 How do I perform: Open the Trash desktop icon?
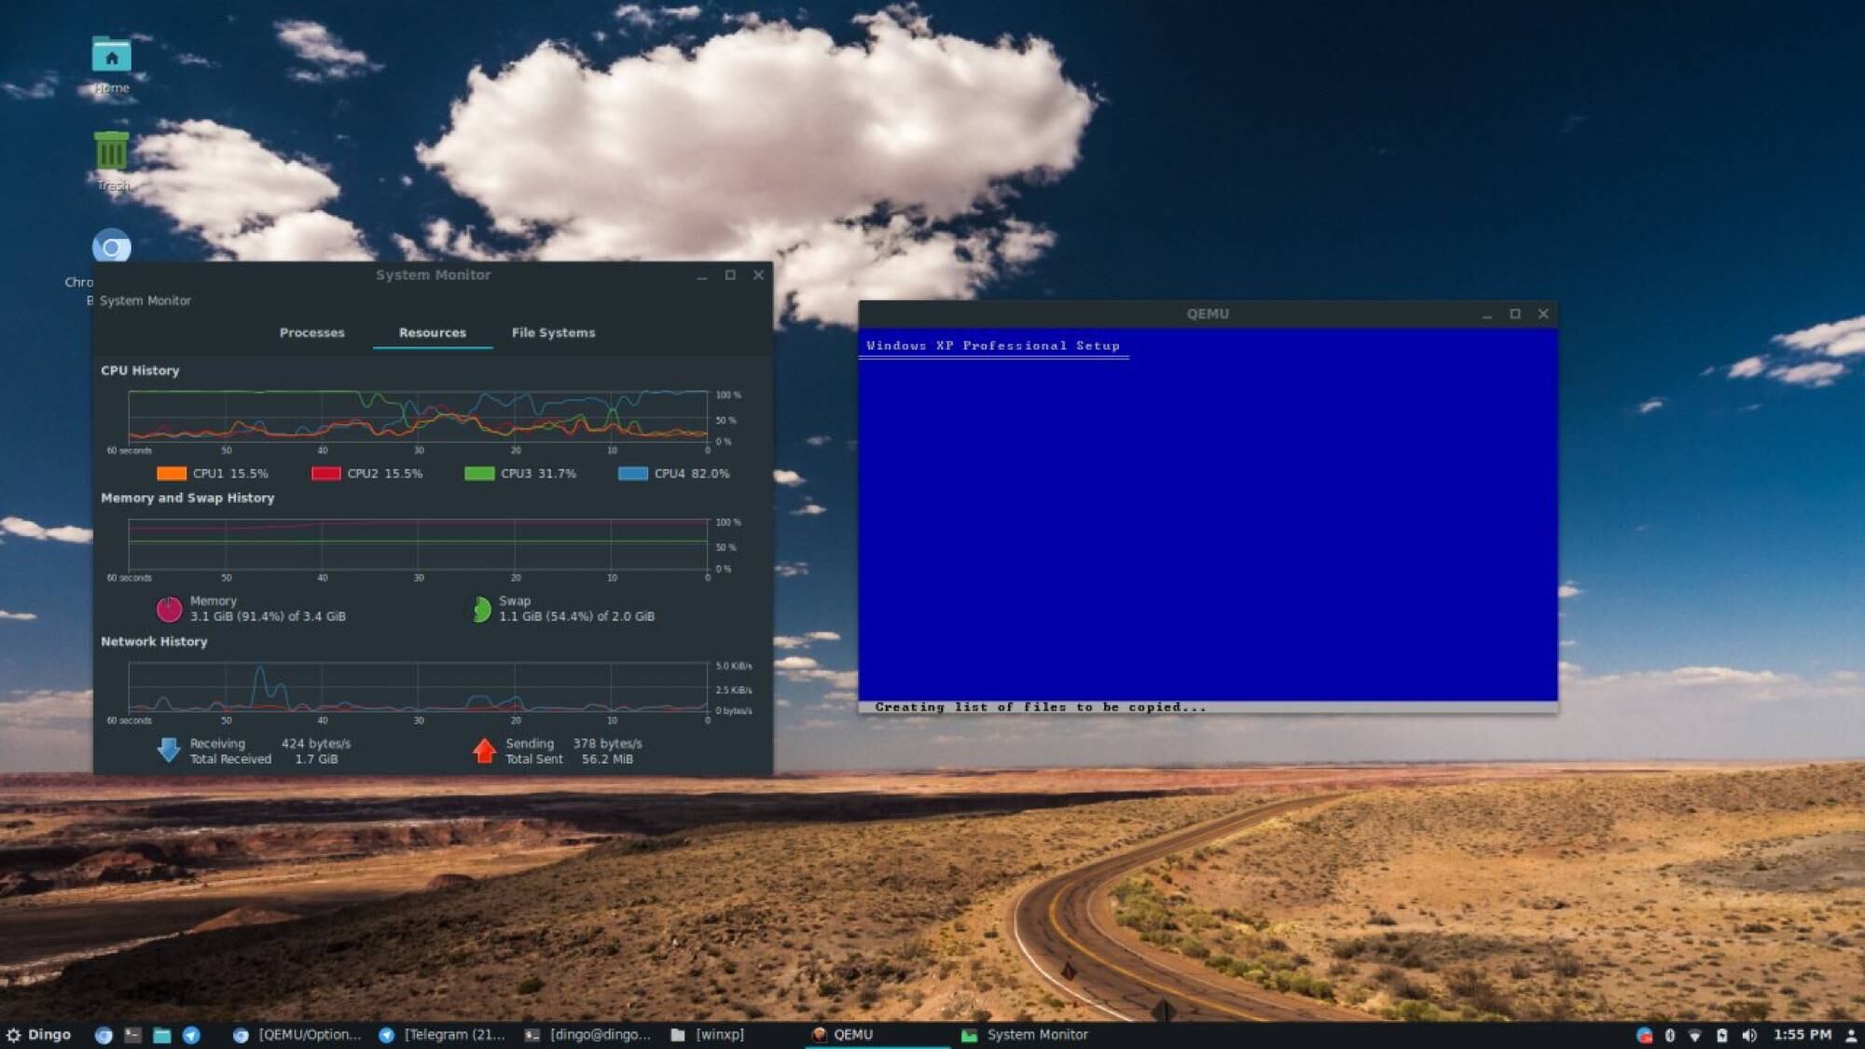[x=111, y=152]
